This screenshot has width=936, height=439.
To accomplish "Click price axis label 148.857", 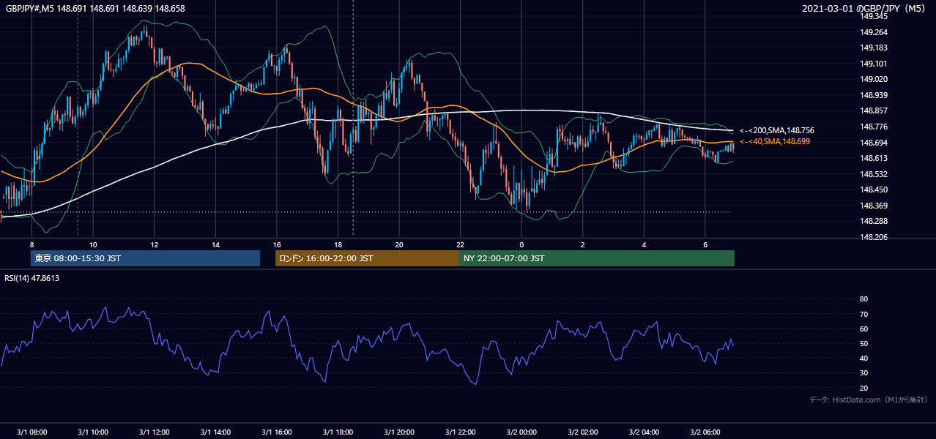I will 874,110.
